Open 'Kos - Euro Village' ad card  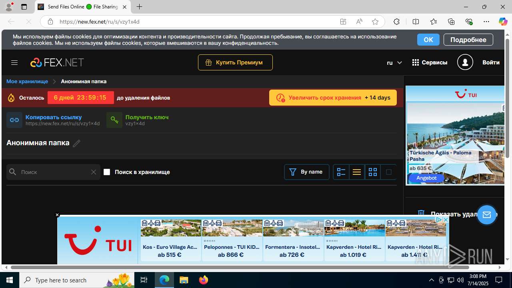point(170,240)
